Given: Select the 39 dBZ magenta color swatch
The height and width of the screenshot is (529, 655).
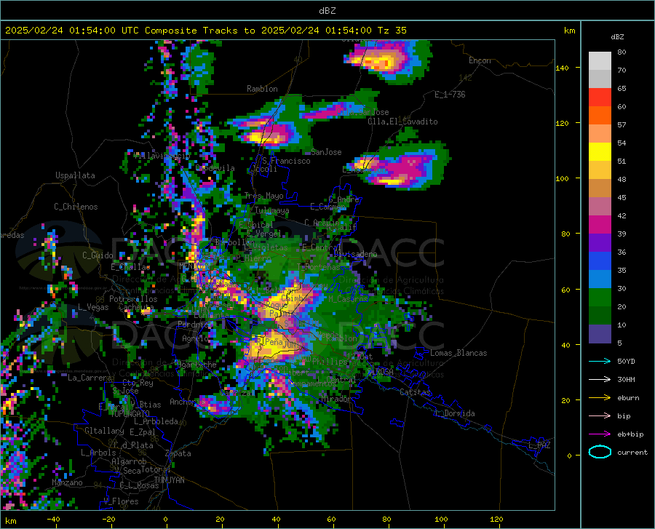Looking at the screenshot, I should (x=600, y=225).
